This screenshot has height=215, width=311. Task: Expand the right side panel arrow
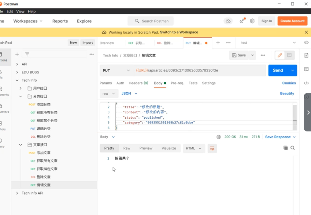point(308,113)
